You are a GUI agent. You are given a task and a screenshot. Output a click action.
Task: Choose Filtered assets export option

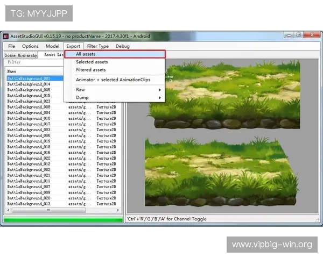tap(115, 70)
